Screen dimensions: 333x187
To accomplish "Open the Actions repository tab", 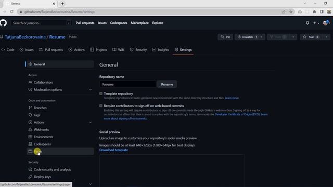I will click(76, 50).
